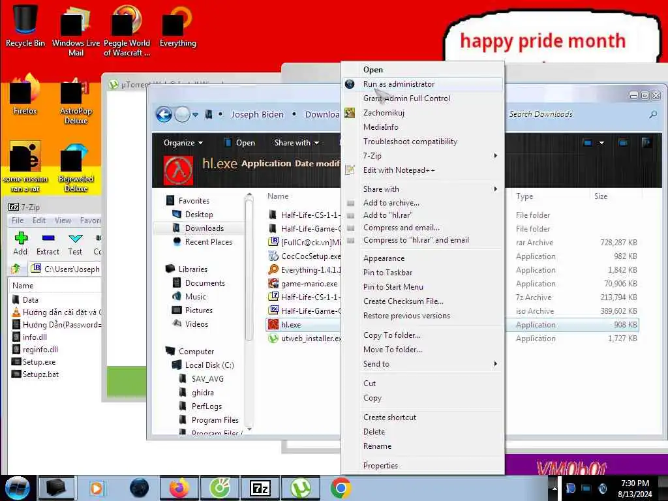Select Properties in the context menu
Viewport: 668px width, 501px height.
(x=423, y=466)
